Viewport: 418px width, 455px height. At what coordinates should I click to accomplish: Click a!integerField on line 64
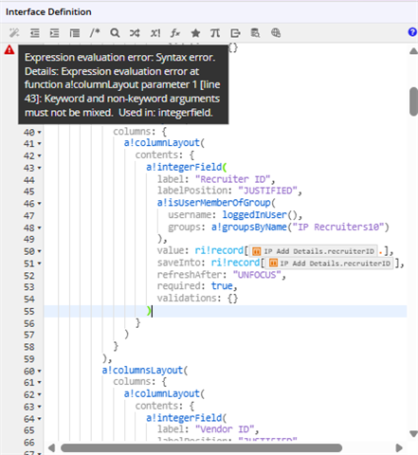(x=184, y=418)
